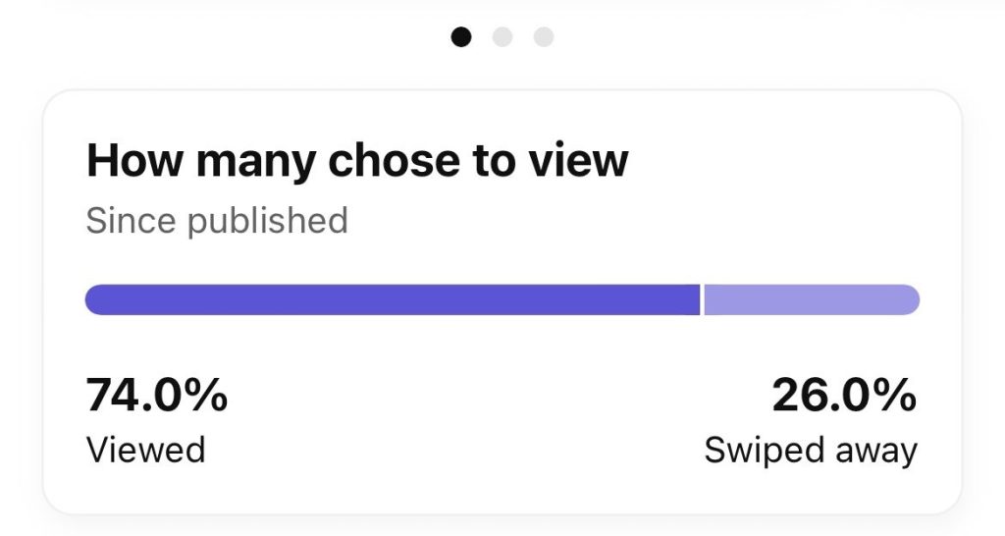This screenshot has width=1005, height=536.
Task: Click the "Swiped away" label
Action: [x=811, y=451]
